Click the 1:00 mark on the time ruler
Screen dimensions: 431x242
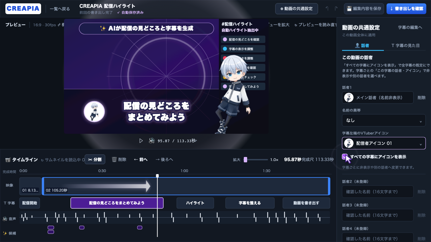[x=184, y=171]
